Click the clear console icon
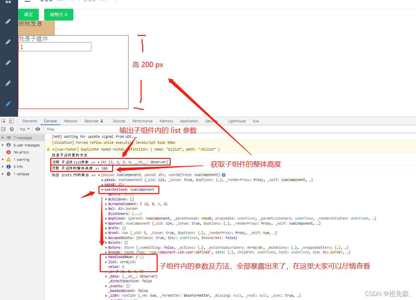 12,129
